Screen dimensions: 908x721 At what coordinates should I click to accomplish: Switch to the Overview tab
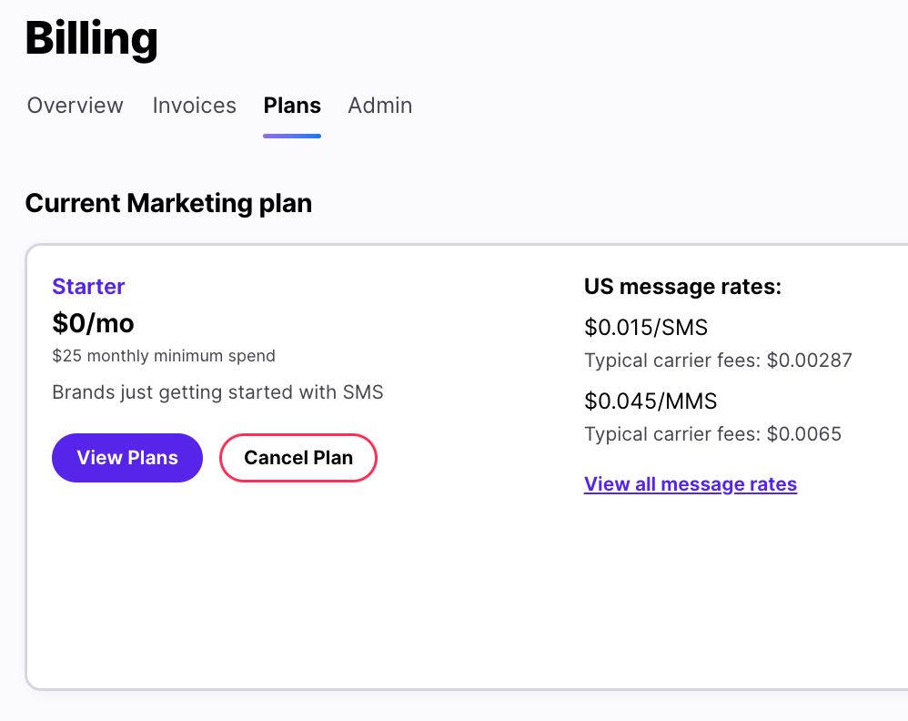coord(75,106)
